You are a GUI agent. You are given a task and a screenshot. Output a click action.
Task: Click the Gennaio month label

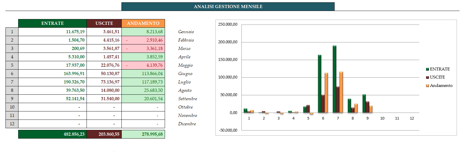pyautogui.click(x=186, y=32)
